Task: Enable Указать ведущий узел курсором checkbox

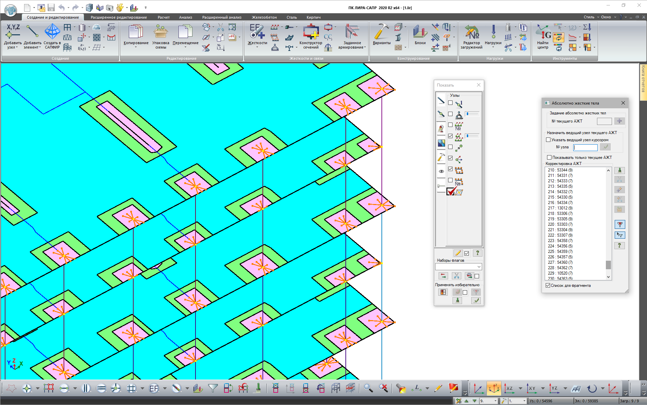Action: click(548, 140)
